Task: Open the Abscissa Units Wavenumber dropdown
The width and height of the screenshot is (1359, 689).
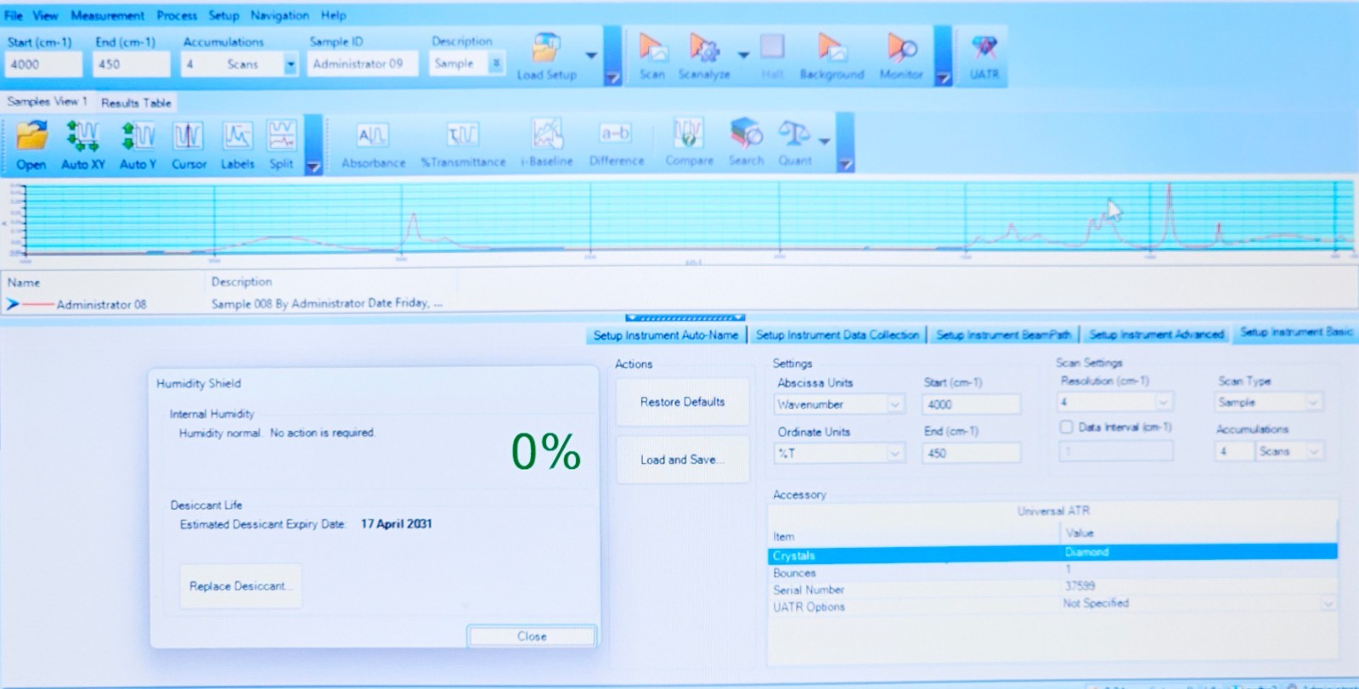Action: [894, 404]
